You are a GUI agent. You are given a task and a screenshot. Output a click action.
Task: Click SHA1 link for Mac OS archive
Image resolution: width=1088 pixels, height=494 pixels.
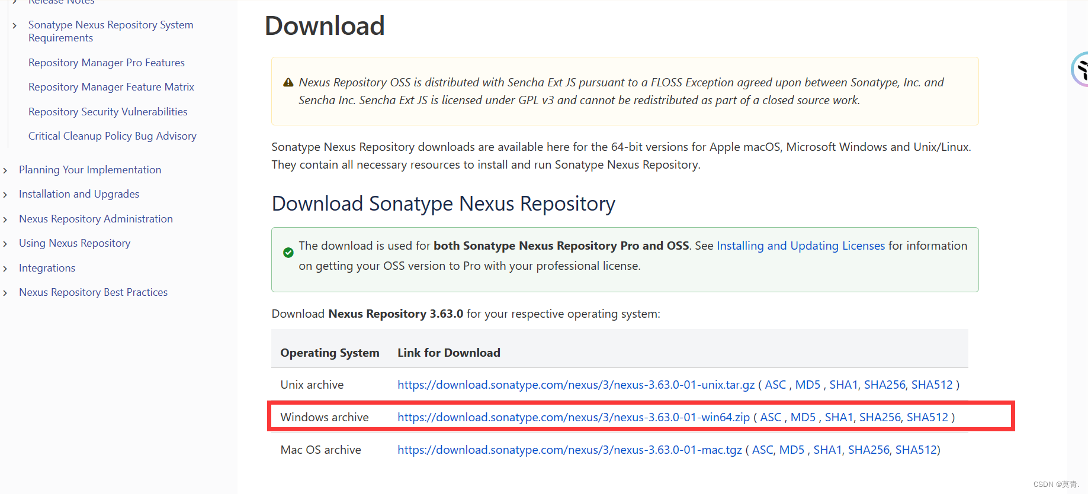828,450
